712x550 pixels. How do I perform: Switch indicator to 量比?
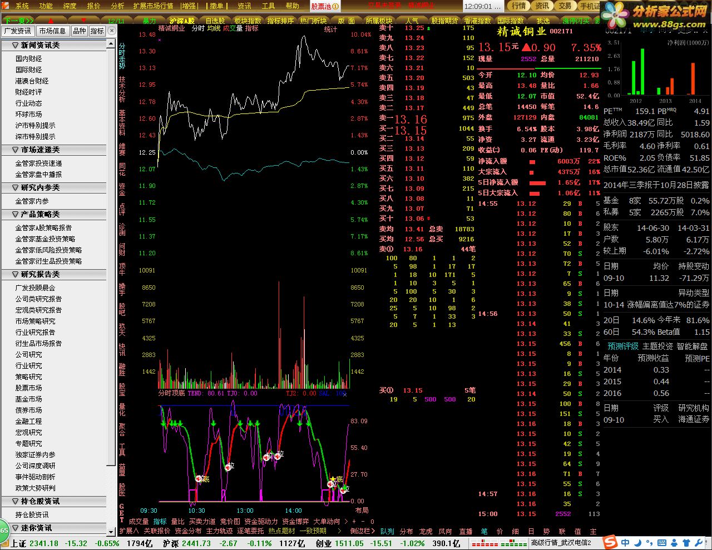177,522
